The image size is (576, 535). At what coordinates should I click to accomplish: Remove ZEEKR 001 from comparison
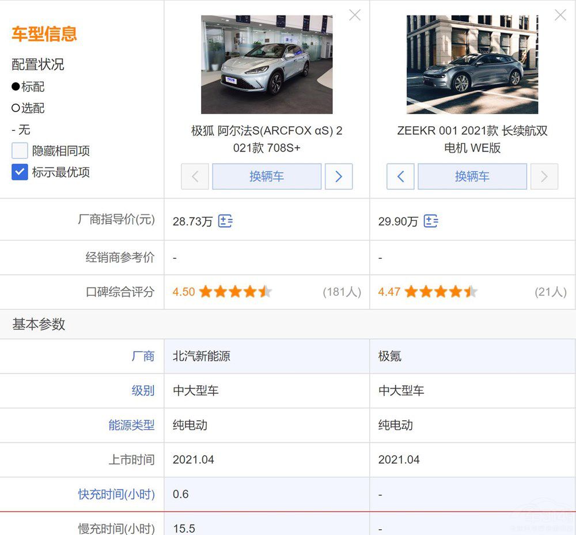click(x=560, y=16)
